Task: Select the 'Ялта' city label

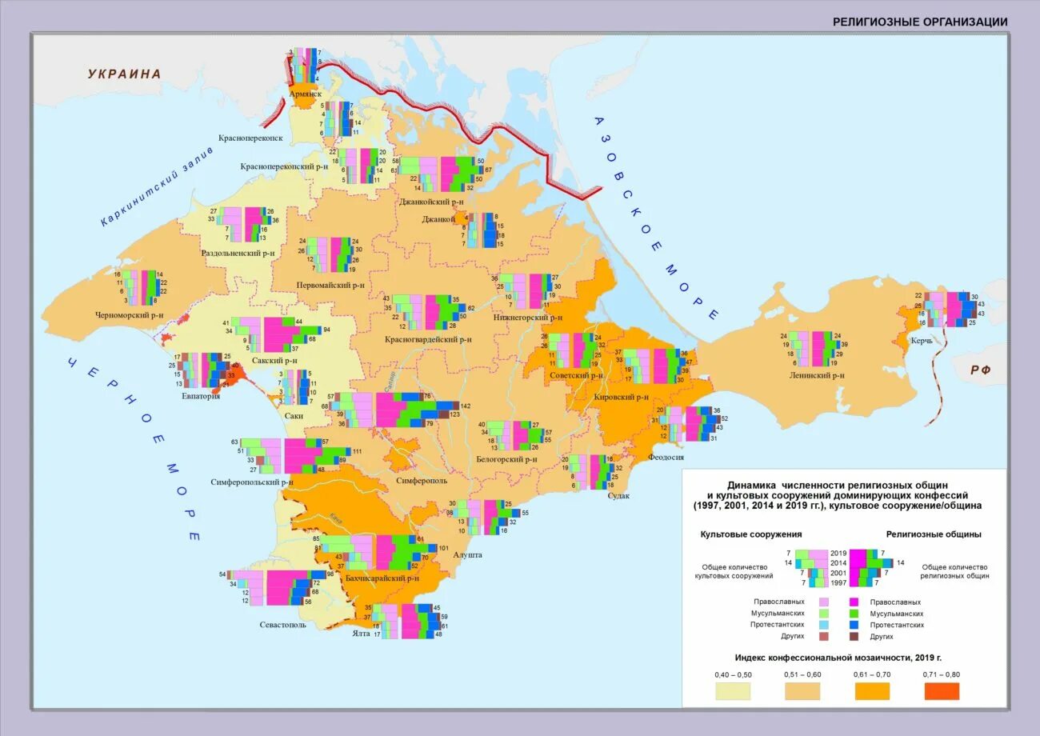Action: [361, 633]
